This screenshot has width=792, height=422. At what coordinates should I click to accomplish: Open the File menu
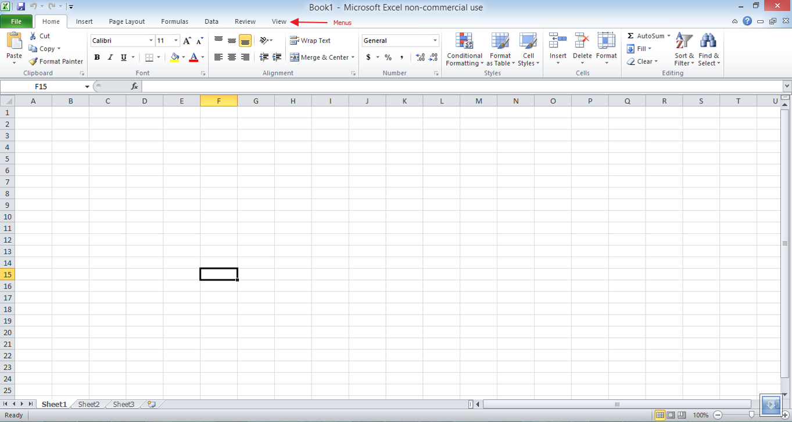(16, 21)
